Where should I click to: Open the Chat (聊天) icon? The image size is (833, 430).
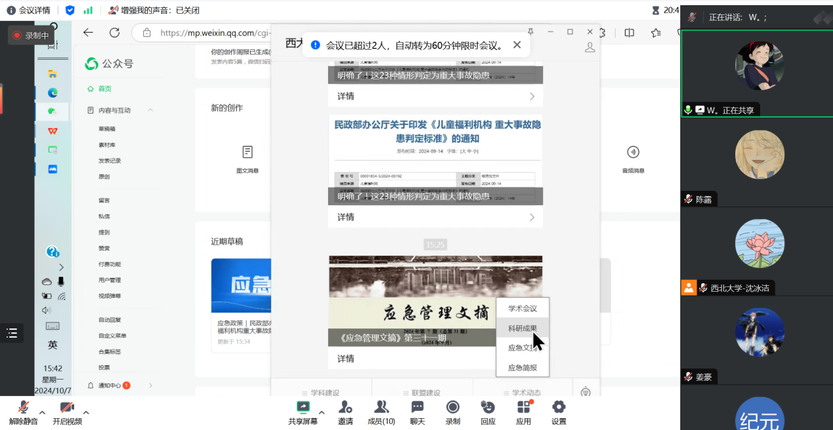click(417, 408)
